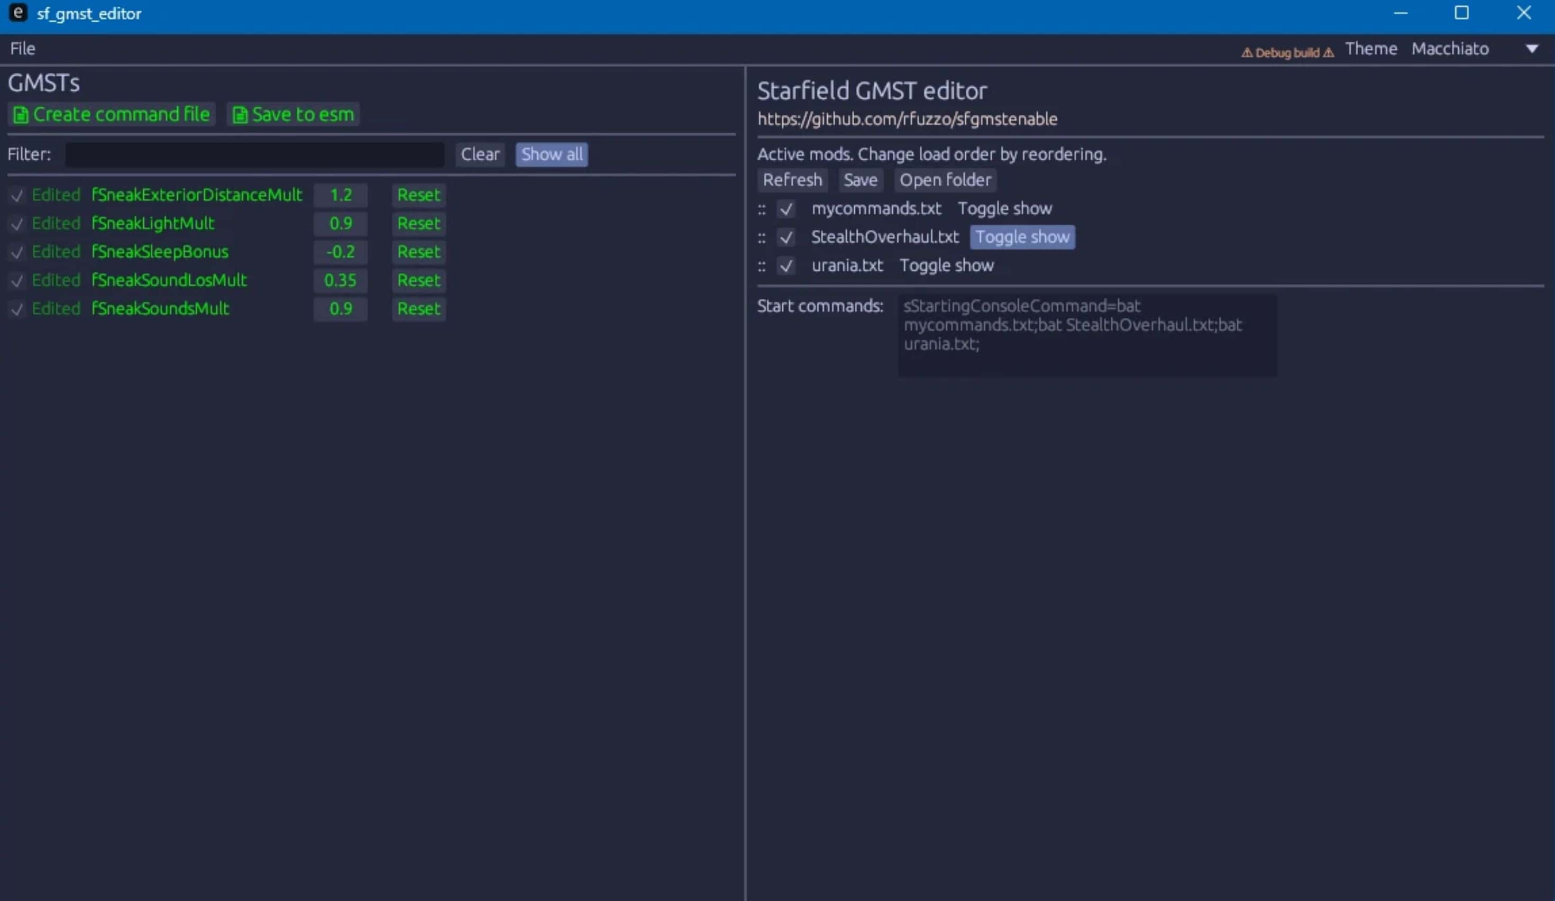Uncheck the urania.txt mod checkbox

click(x=786, y=266)
